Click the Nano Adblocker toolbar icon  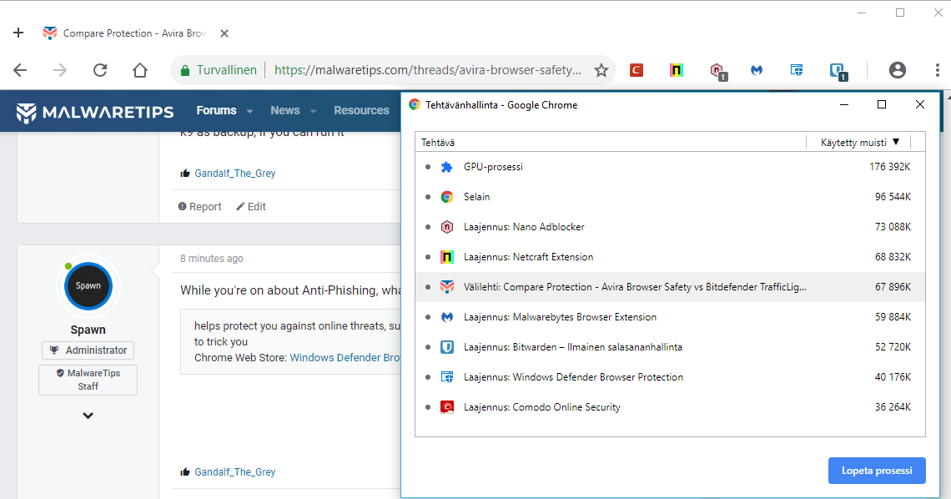717,71
